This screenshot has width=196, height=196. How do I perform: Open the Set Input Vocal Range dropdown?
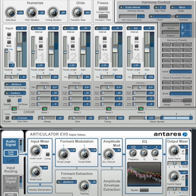point(15,84)
